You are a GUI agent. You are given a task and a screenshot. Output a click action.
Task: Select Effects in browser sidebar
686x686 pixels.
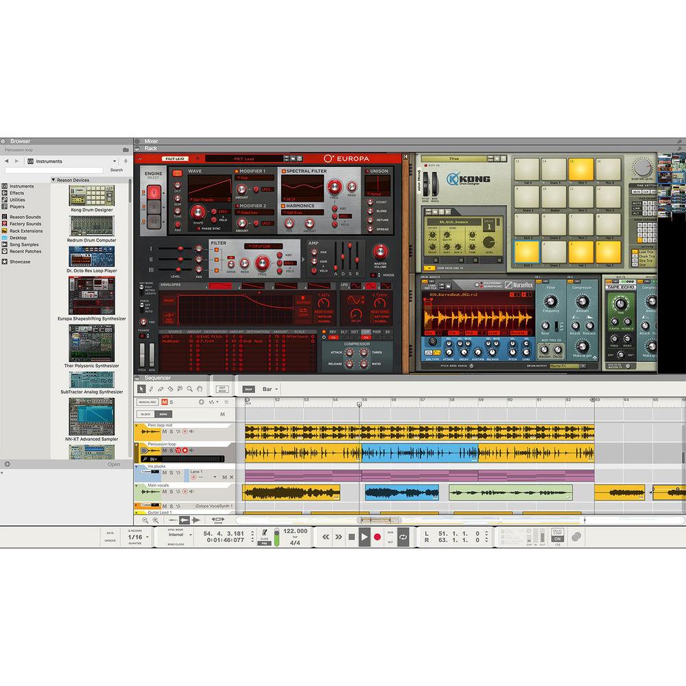(x=17, y=193)
